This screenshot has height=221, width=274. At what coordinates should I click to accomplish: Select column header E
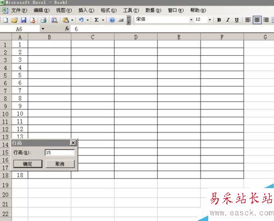[x=179, y=37]
